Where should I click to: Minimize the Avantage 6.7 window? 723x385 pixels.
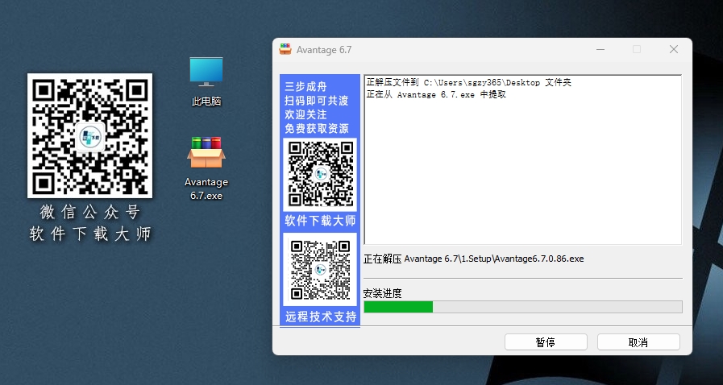point(600,49)
